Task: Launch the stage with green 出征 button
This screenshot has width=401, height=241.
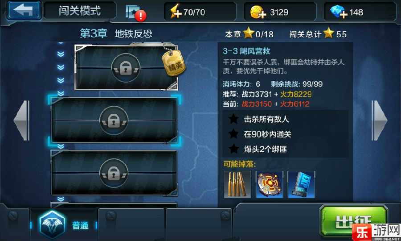Action: [353, 221]
